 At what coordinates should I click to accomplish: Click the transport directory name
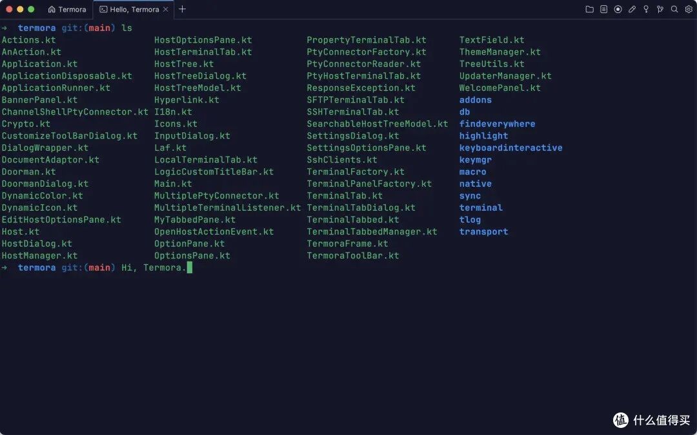[x=483, y=231]
